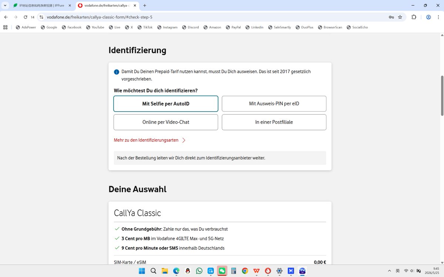The image size is (444, 277).
Task: Open the Amazon bookmark
Action: coord(212,27)
